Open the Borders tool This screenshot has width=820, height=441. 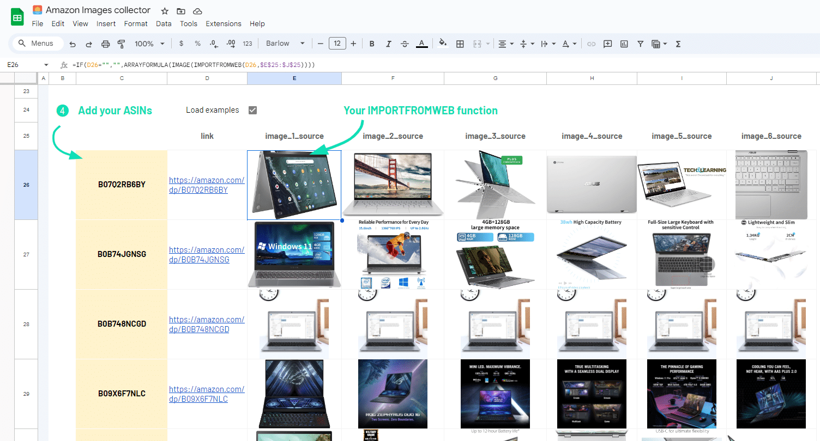tap(460, 44)
